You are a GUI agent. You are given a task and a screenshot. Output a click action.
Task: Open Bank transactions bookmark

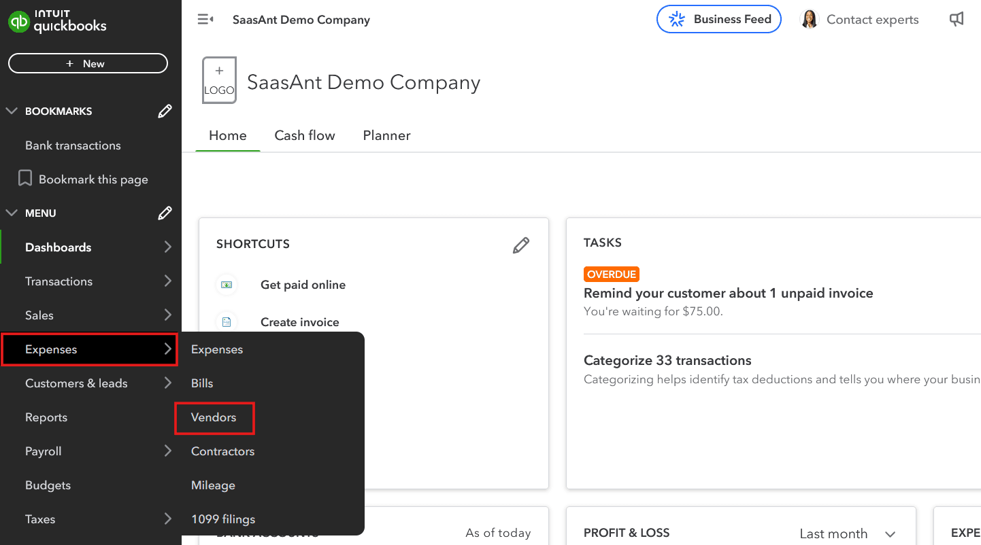[73, 145]
